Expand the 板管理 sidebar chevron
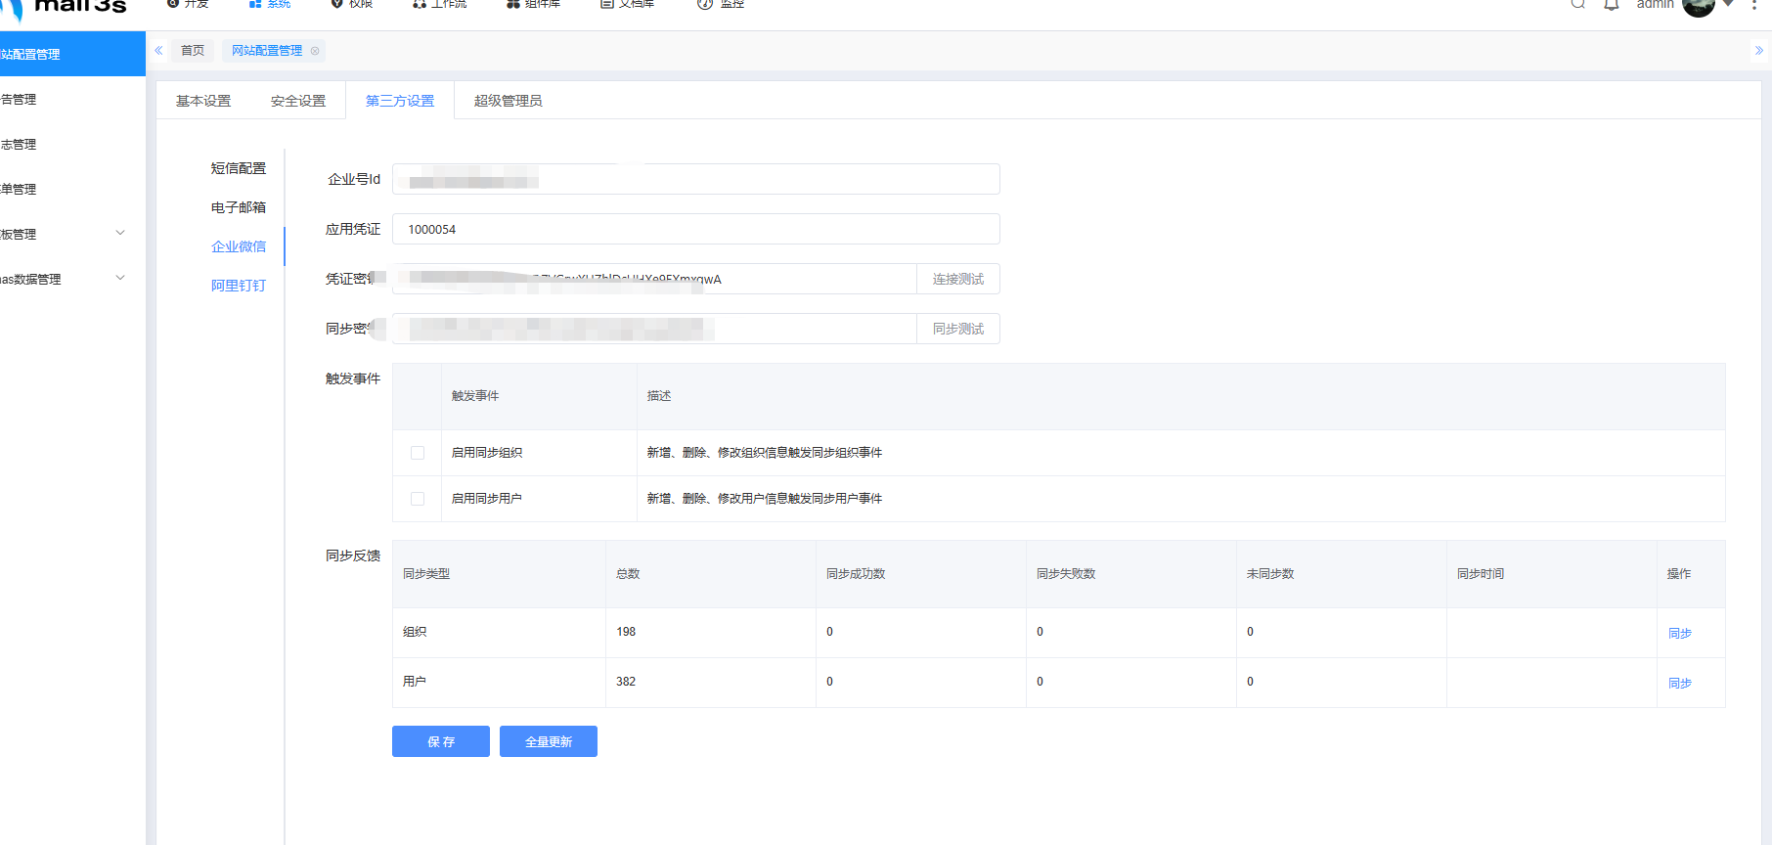Screen dimensions: 1772x845 tap(120, 233)
